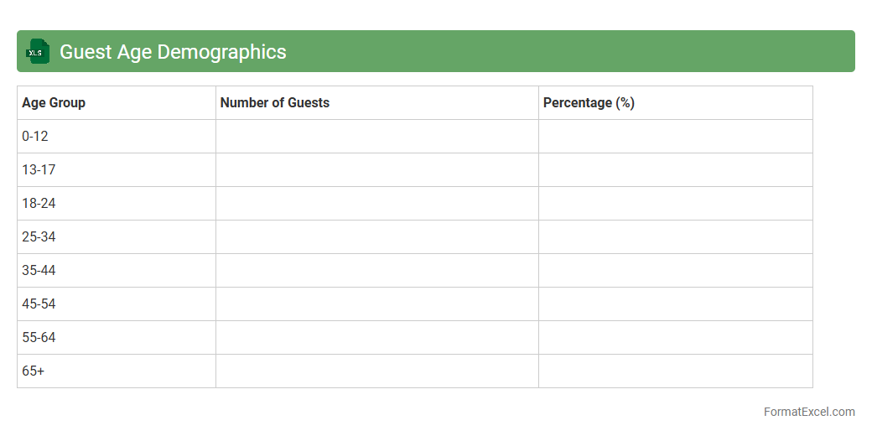Click the Guest Age Demographics title

(x=173, y=52)
